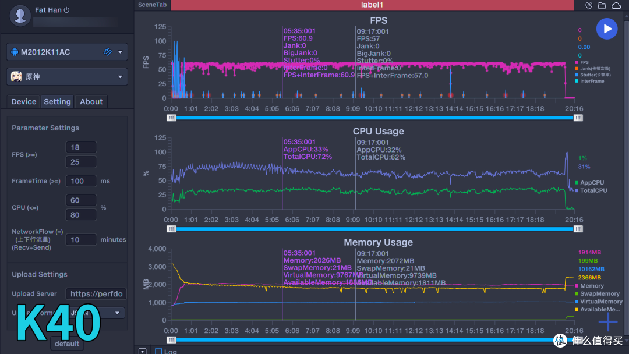Click the cloud upload icon

[616, 6]
